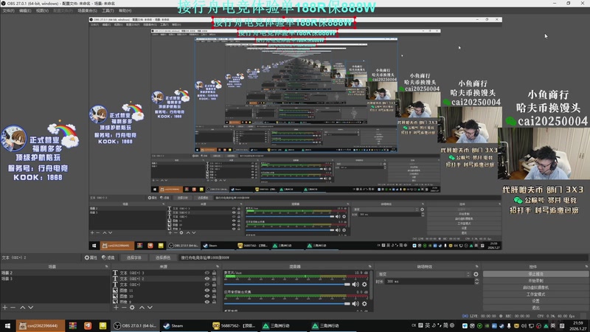Move the selected source up in the list
Image resolution: width=590 pixels, height=332 pixels.
(142, 308)
